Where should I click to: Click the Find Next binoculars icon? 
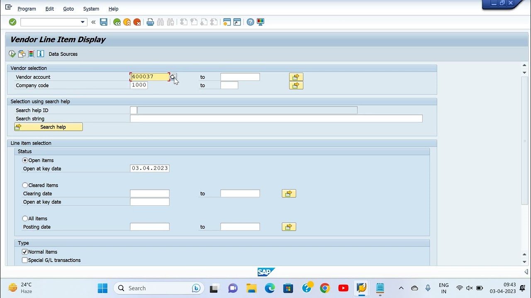click(x=171, y=22)
